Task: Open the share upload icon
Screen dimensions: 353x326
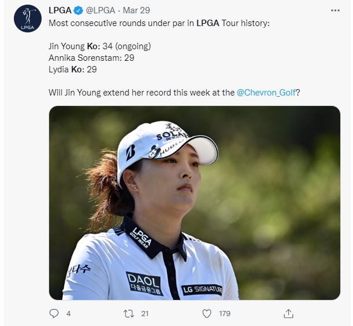Action: [x=288, y=313]
